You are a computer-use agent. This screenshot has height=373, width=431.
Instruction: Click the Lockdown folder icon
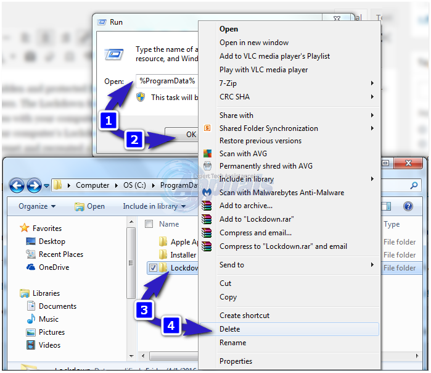click(163, 267)
